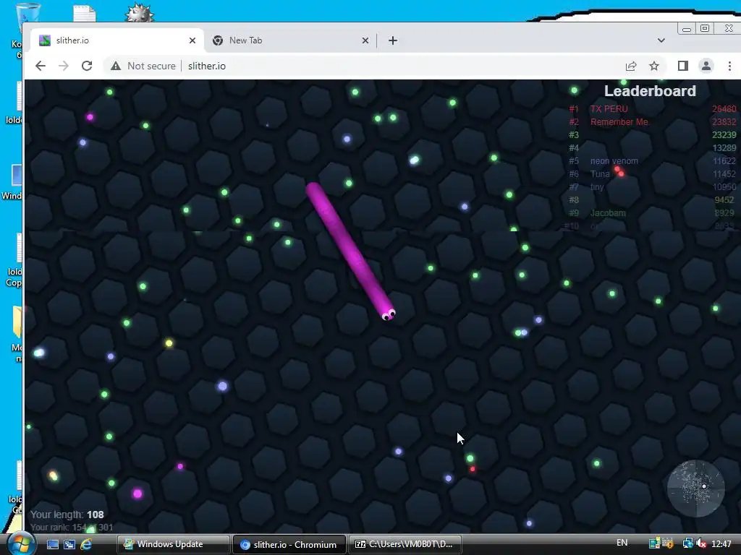The width and height of the screenshot is (741, 555).
Task: Bookmark this tab with the star
Action: (x=654, y=66)
